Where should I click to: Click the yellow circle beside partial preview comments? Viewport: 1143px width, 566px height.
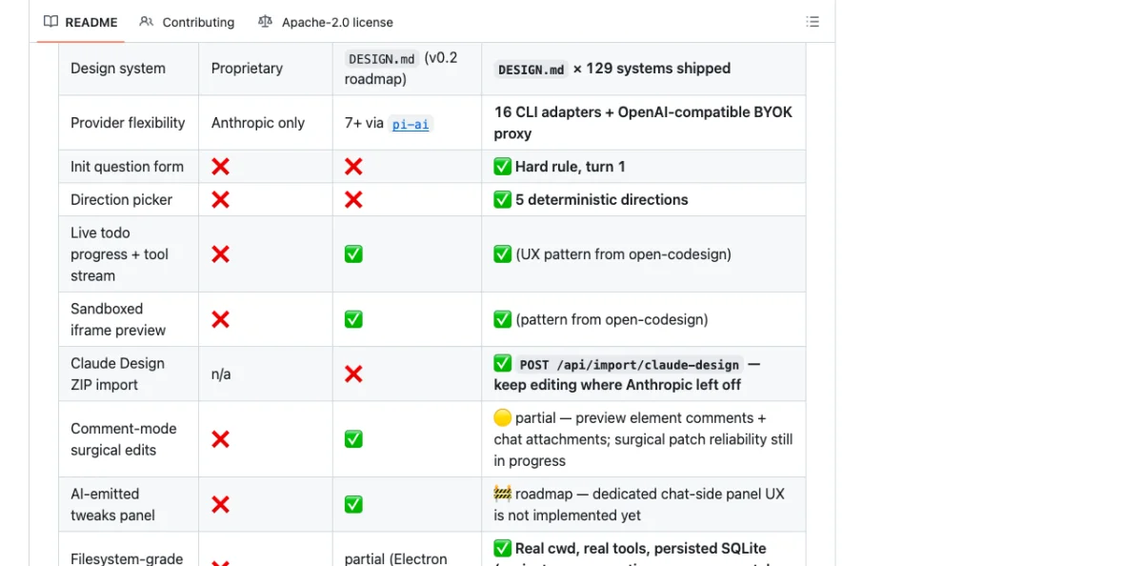[503, 418]
